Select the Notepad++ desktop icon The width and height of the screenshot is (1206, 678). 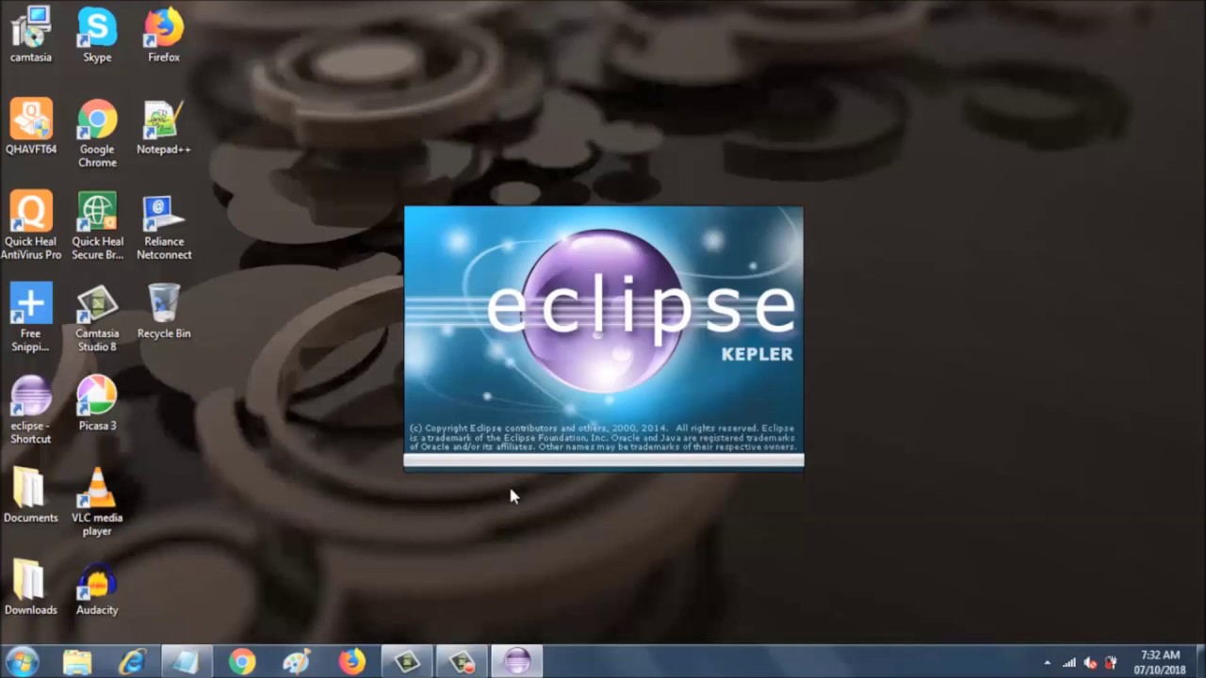pos(164,127)
